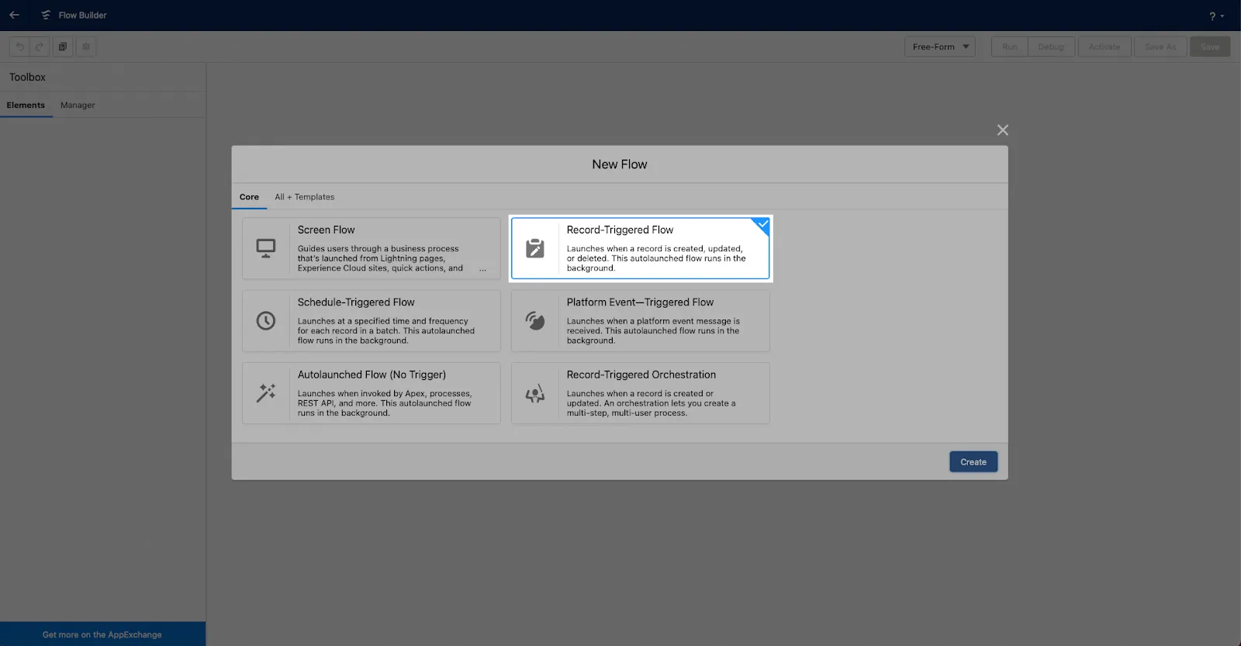This screenshot has width=1241, height=646.
Task: Choose the Schedule-Triggered Flow title
Action: pos(356,302)
